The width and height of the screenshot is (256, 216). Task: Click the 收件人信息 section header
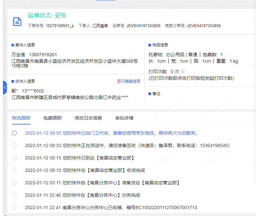[23, 81]
